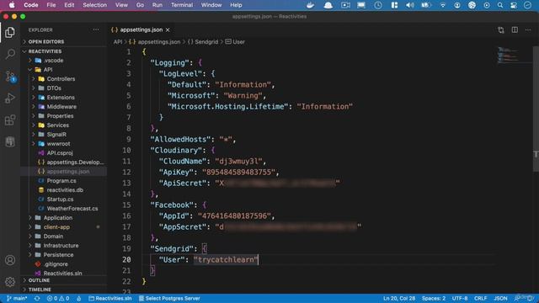Click the editor vertical scrollbar

pos(536,109)
